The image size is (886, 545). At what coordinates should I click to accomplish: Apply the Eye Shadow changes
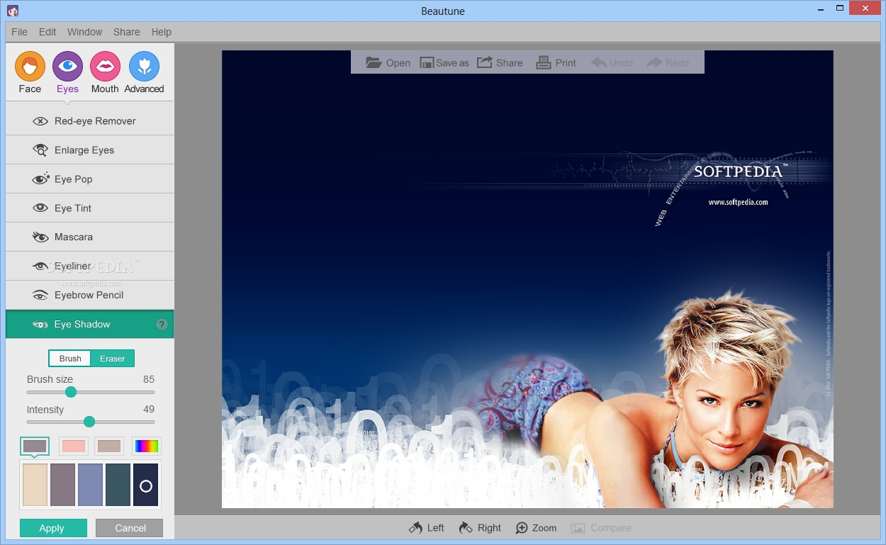click(x=53, y=528)
